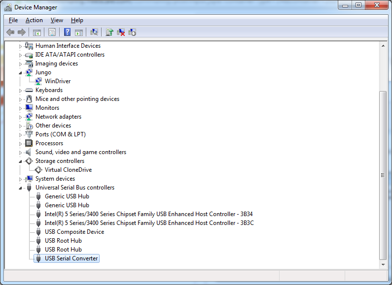
Task: Expand the Ports (COM & LPT) node
Action: tap(20, 135)
